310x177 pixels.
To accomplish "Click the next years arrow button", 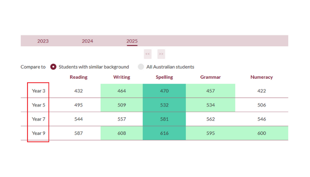I will click(161, 54).
